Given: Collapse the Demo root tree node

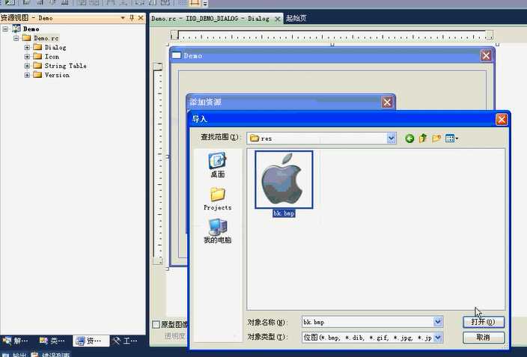Looking at the screenshot, I should tap(5, 29).
